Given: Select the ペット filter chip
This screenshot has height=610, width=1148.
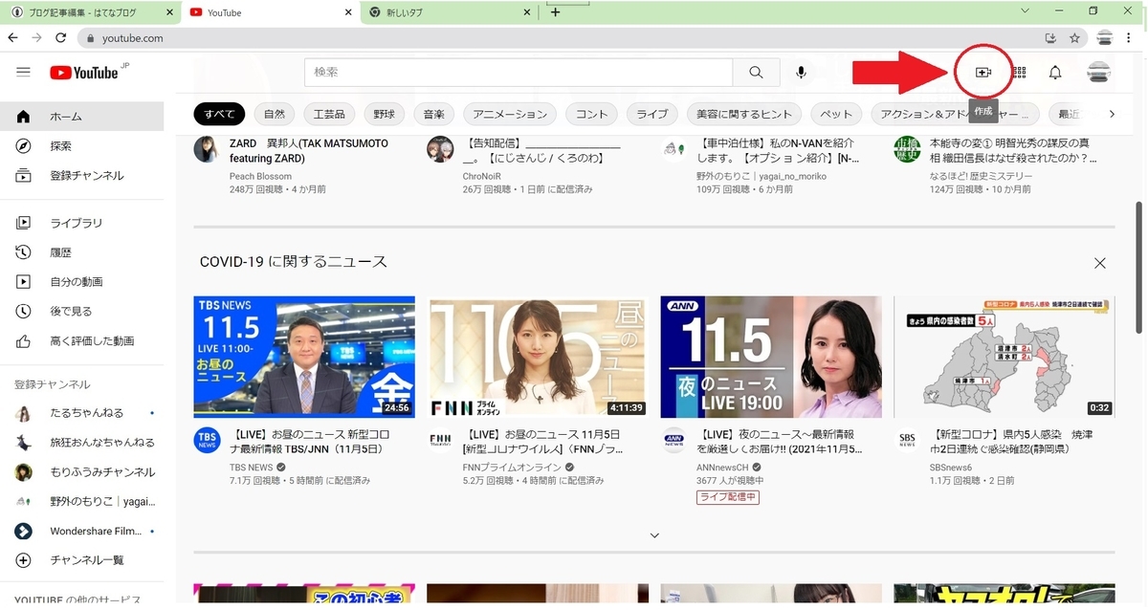Looking at the screenshot, I should pyautogui.click(x=836, y=114).
